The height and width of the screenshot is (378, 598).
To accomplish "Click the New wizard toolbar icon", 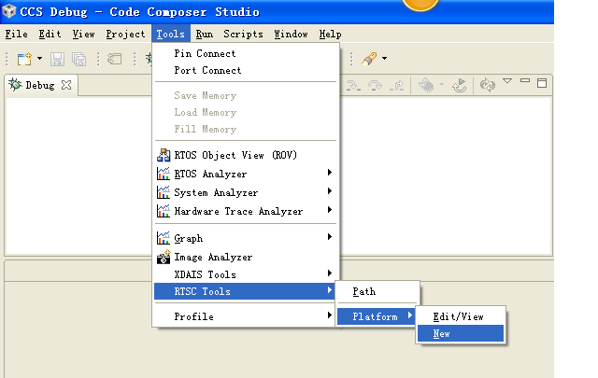I will [x=24, y=59].
